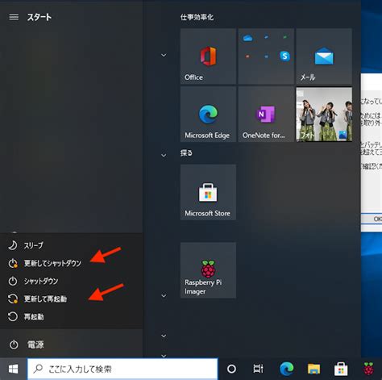Screen dimensions: 382x380
Task: Open the Skype icon in the app folder tile
Action: 284,56
